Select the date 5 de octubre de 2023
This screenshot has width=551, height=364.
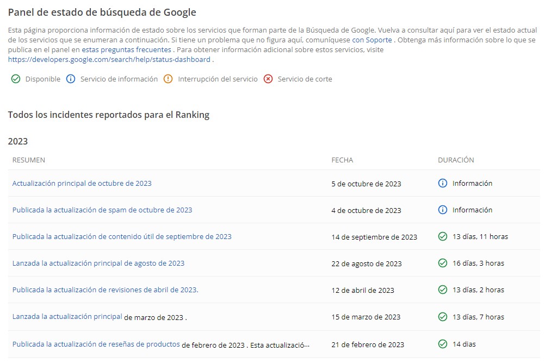pyautogui.click(x=366, y=184)
